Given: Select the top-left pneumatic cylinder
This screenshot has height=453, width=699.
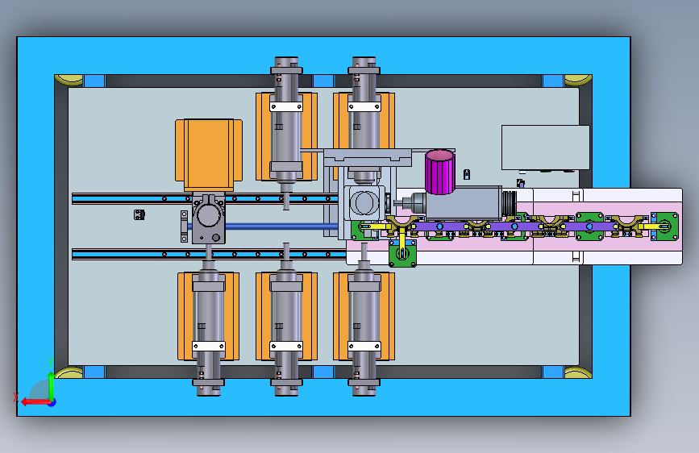Looking at the screenshot, I should (286, 133).
